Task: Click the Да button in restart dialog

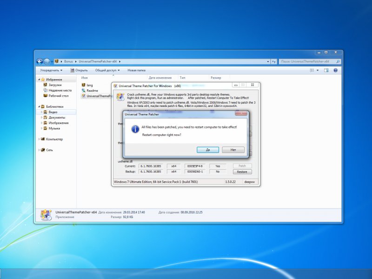Action: [x=207, y=150]
